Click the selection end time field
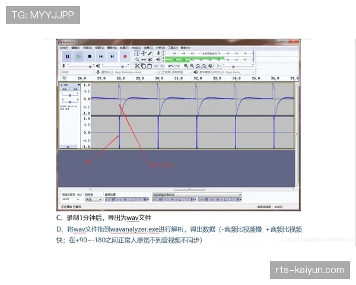This screenshot has width=356, height=285. pyautogui.click(x=220, y=199)
